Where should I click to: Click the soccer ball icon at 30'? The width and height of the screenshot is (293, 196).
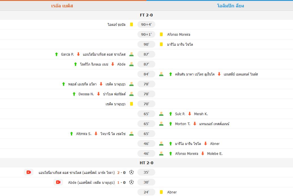tap(131, 182)
